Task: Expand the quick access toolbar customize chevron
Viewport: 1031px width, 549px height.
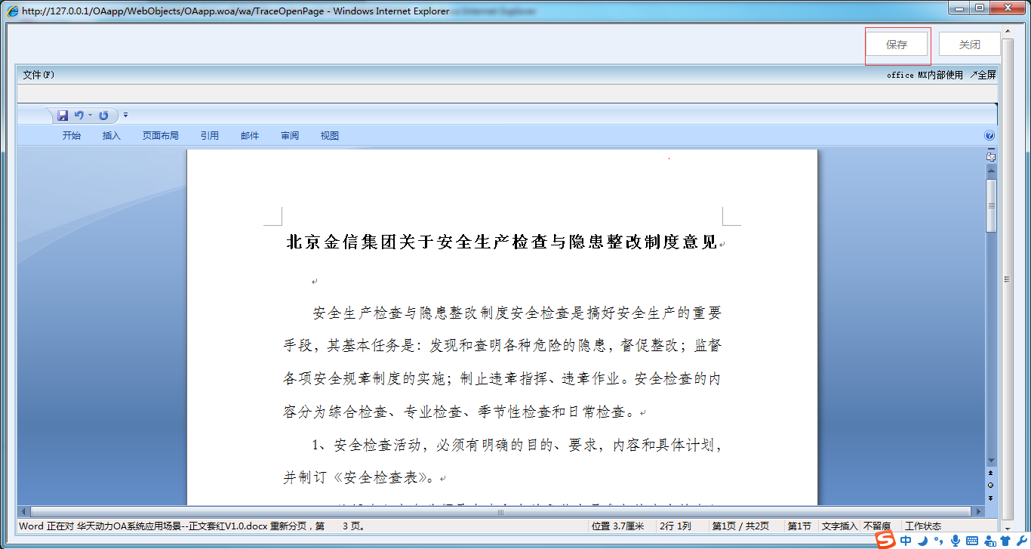Action: pyautogui.click(x=126, y=115)
